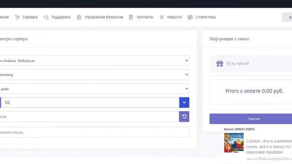Click the servers cart icon in navigation
This screenshot has height=164, width=292.
click(17, 17)
